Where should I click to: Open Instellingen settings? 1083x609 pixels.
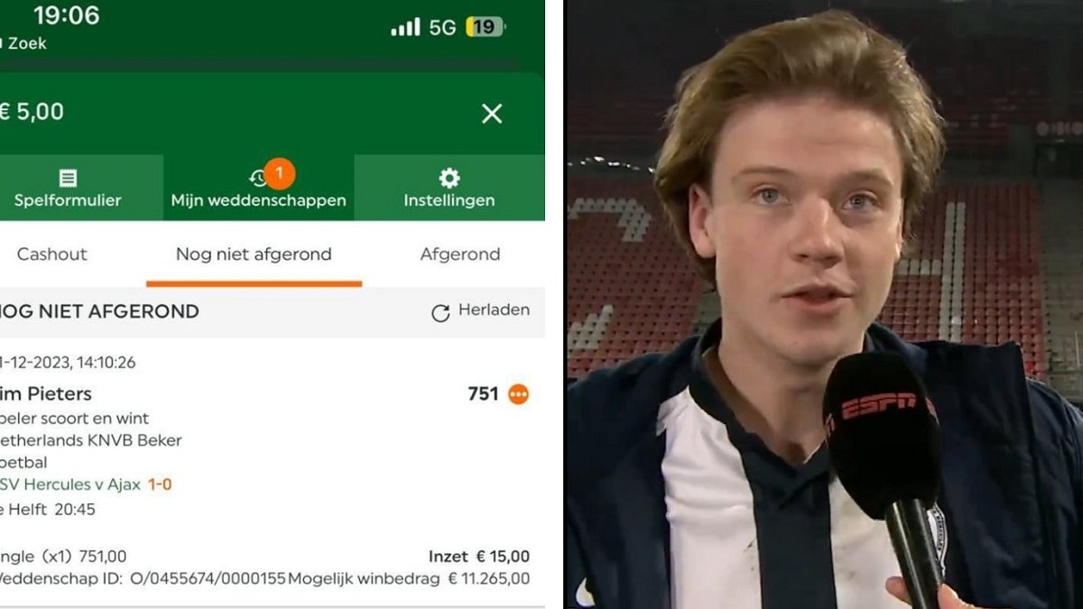pos(449,188)
